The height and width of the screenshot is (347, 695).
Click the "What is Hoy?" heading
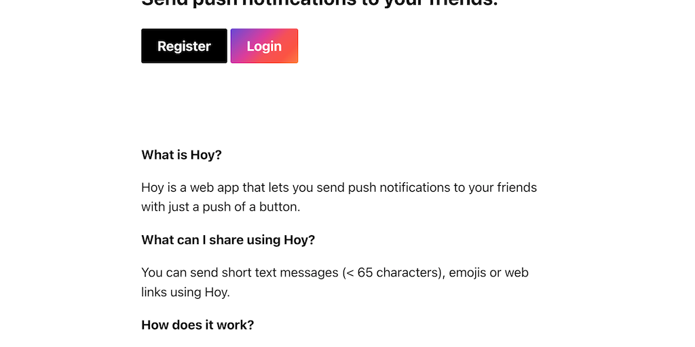click(x=181, y=155)
